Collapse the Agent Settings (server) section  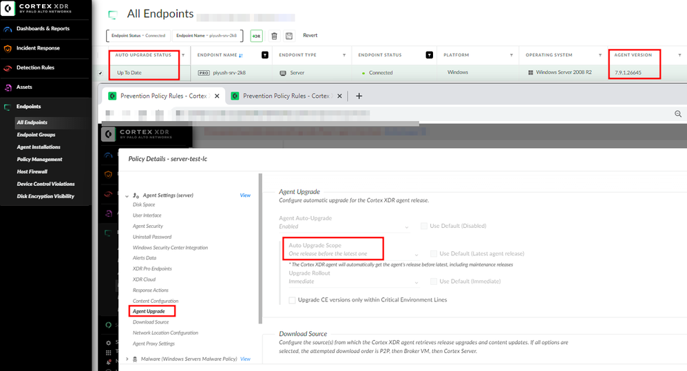pyautogui.click(x=127, y=195)
